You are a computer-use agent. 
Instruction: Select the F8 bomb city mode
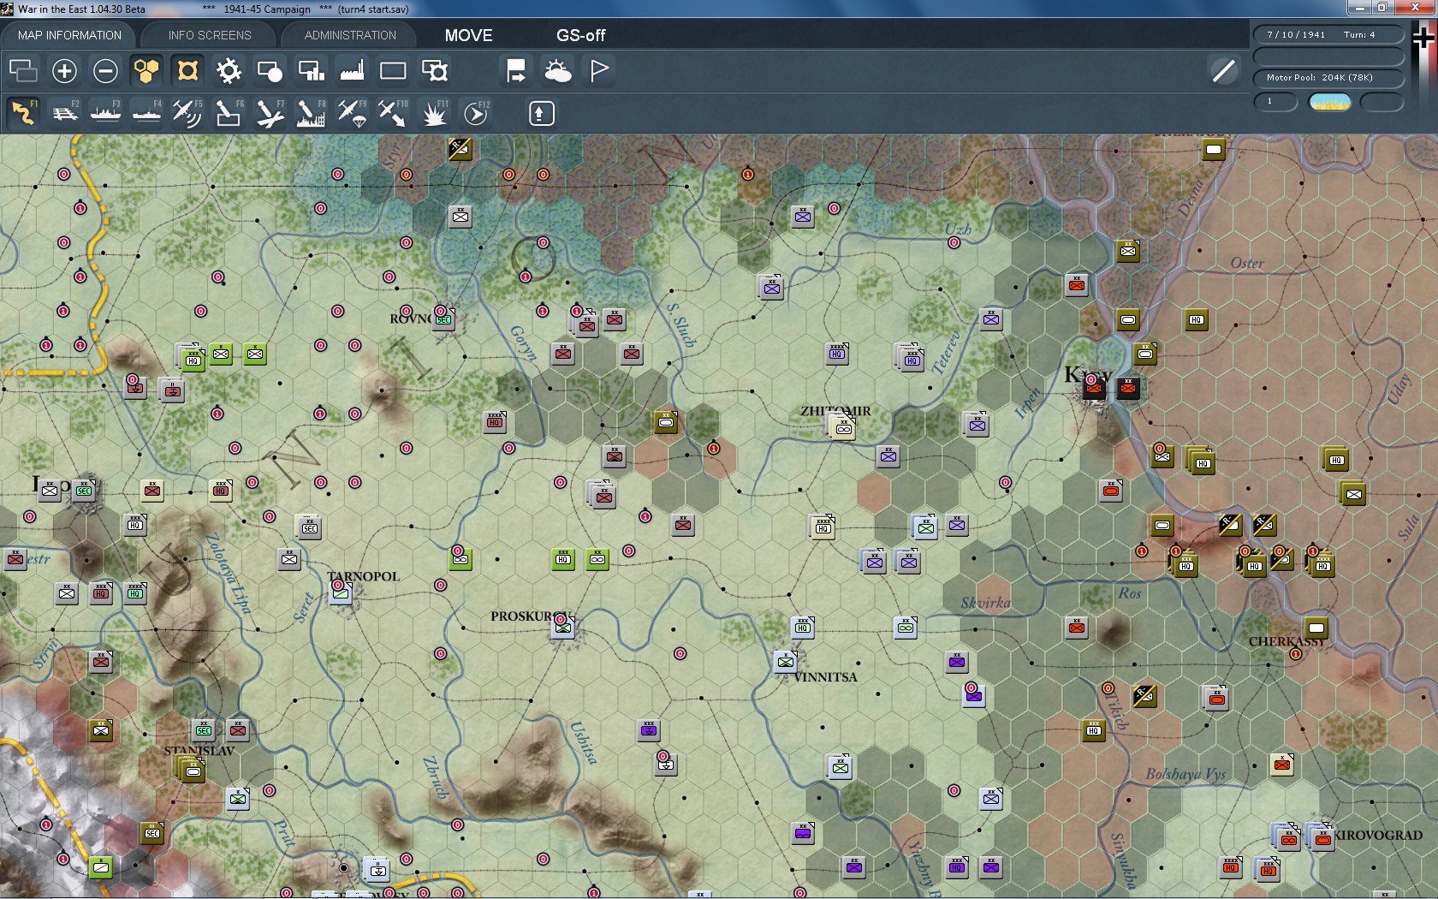coord(311,113)
